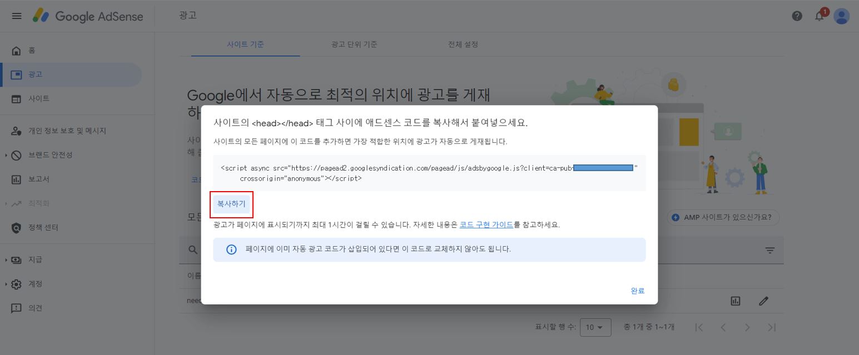Open the 코드 구현 가이드 link
The image size is (859, 355).
(x=486, y=225)
